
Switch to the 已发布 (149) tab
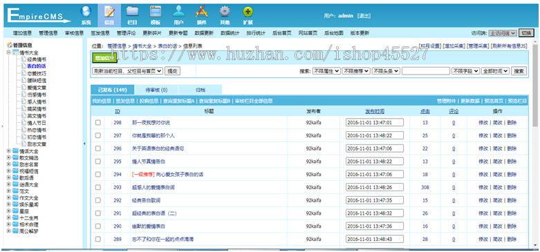(112, 90)
